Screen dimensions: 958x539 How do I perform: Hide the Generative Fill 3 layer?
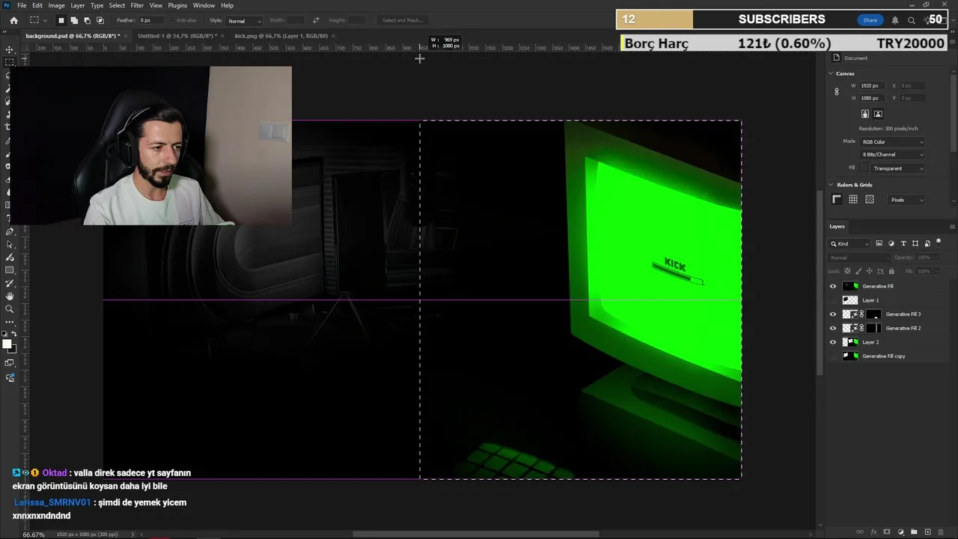tap(833, 314)
